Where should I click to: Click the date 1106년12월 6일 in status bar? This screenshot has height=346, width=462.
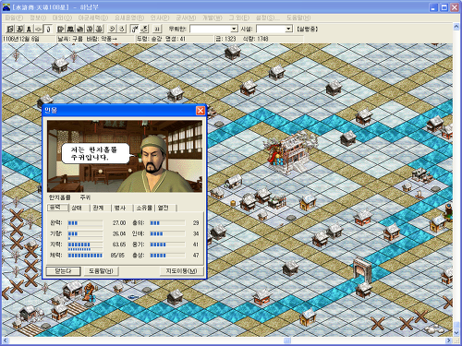[x=21, y=39]
